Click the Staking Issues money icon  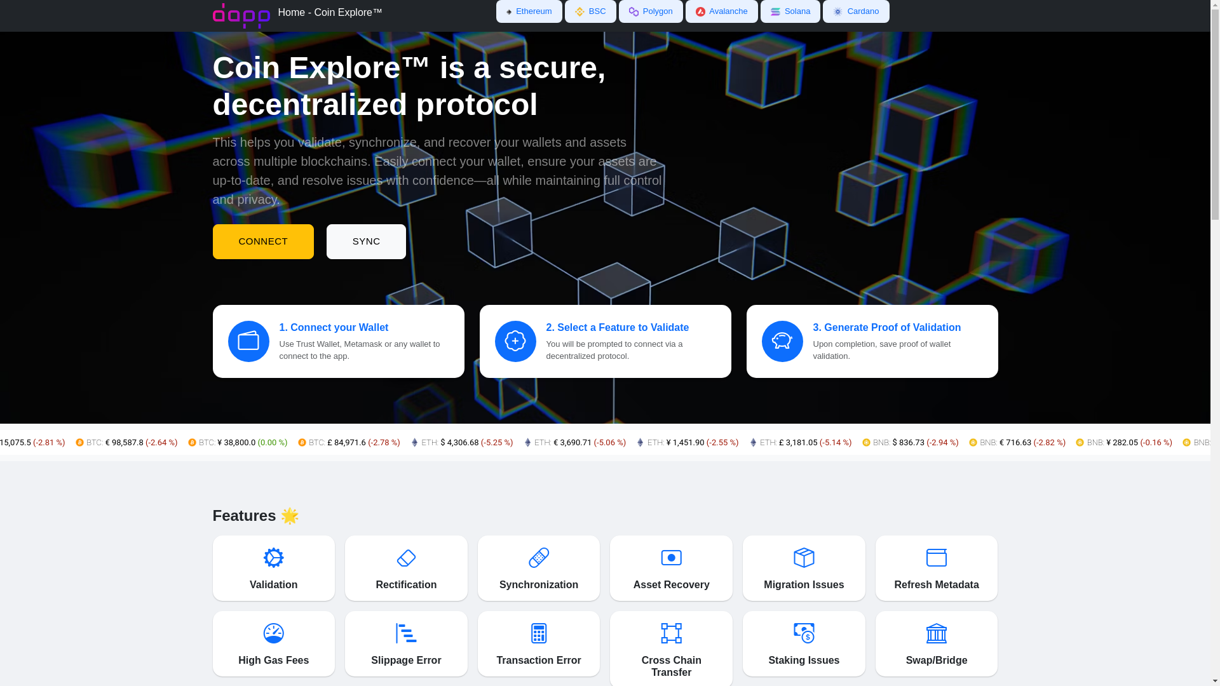(x=804, y=633)
